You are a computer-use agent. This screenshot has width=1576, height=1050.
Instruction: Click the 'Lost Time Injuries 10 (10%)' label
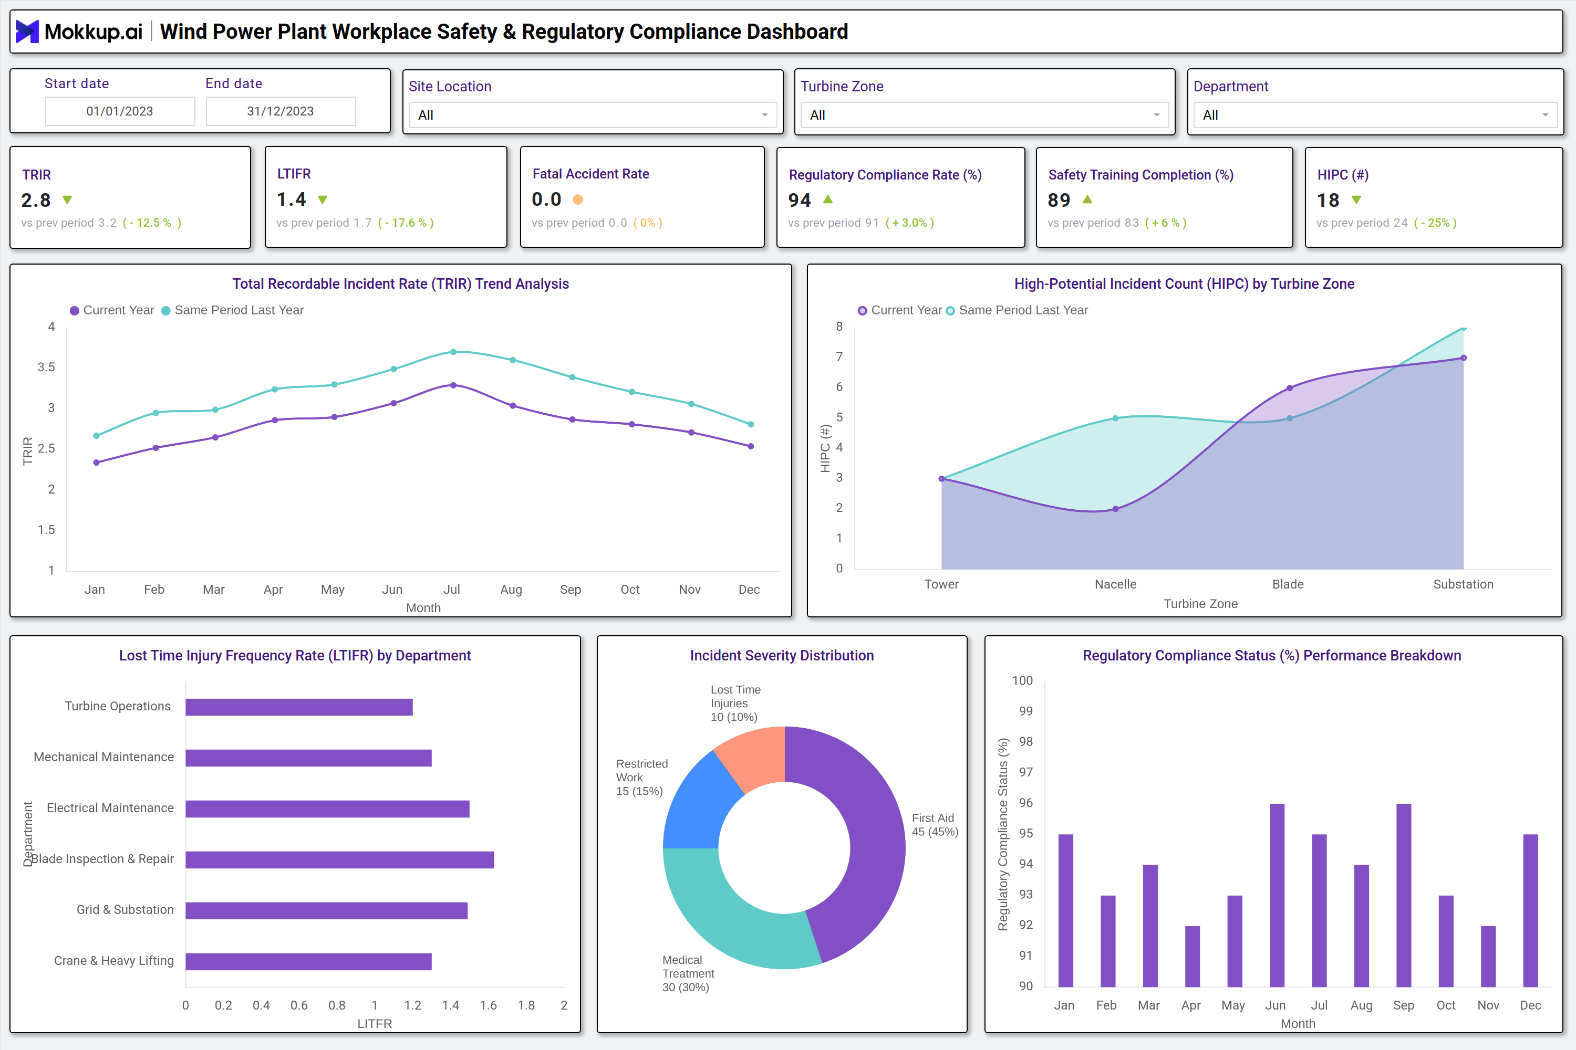tap(735, 703)
